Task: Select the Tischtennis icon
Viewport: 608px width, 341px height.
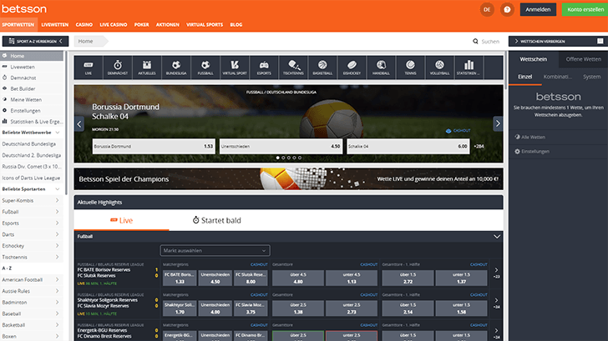Action: [x=293, y=68]
